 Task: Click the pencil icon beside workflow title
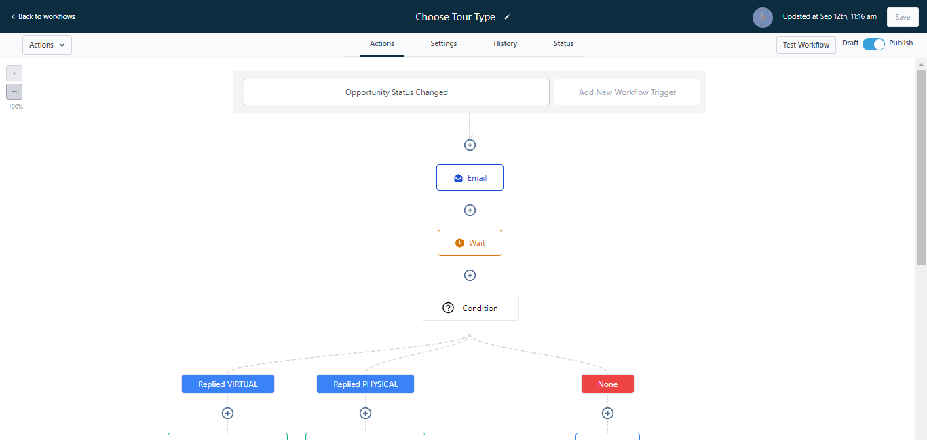tap(508, 17)
